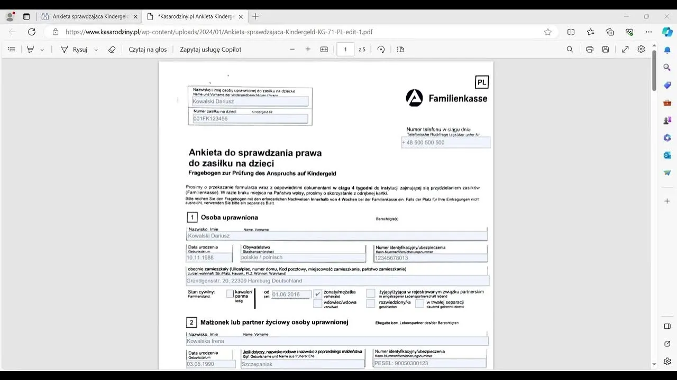677x380 pixels.
Task: Open Collections icon in browser toolbar
Action: pyautogui.click(x=610, y=32)
